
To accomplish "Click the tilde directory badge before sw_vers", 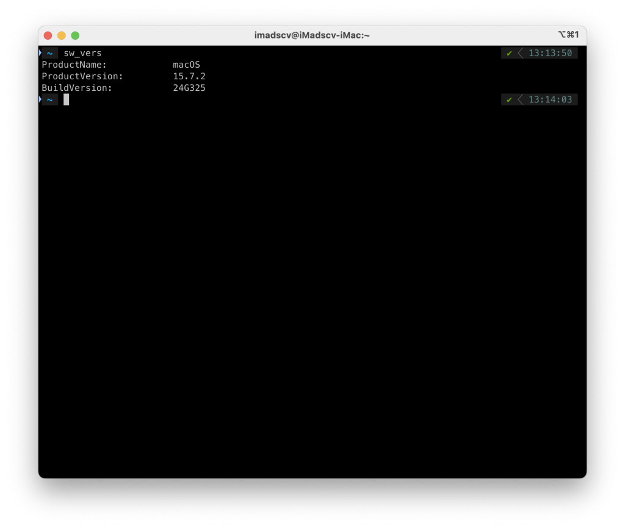I will [49, 53].
